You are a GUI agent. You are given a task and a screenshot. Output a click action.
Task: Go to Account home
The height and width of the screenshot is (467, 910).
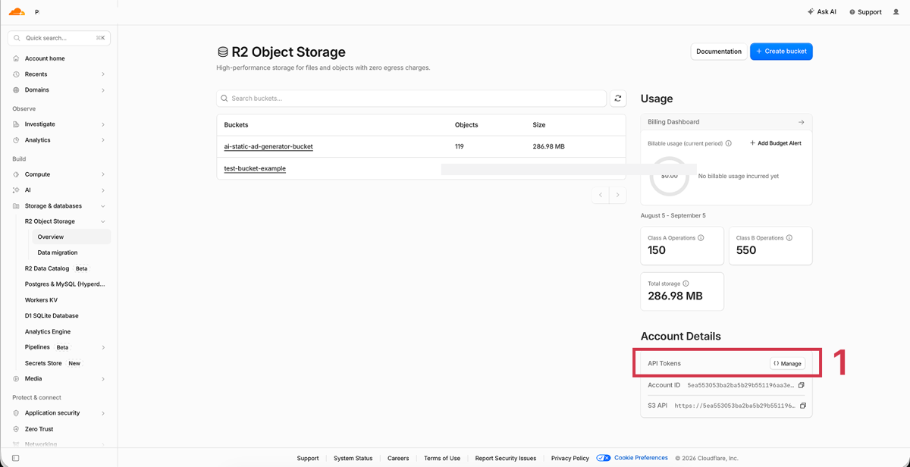pyautogui.click(x=45, y=58)
